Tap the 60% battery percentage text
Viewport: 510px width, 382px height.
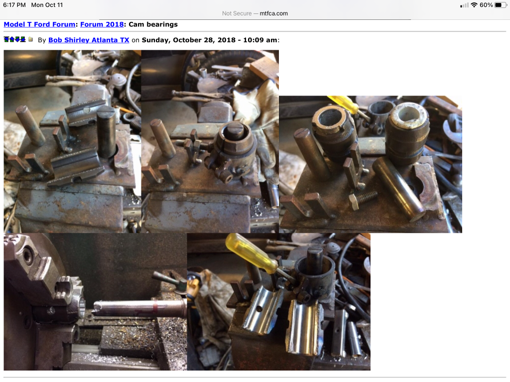coord(486,5)
